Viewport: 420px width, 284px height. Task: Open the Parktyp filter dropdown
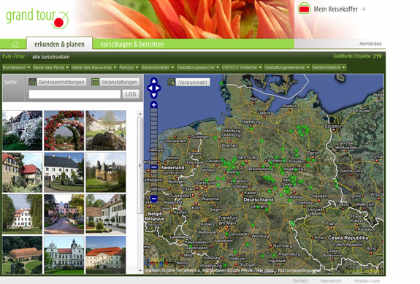pyautogui.click(x=129, y=67)
